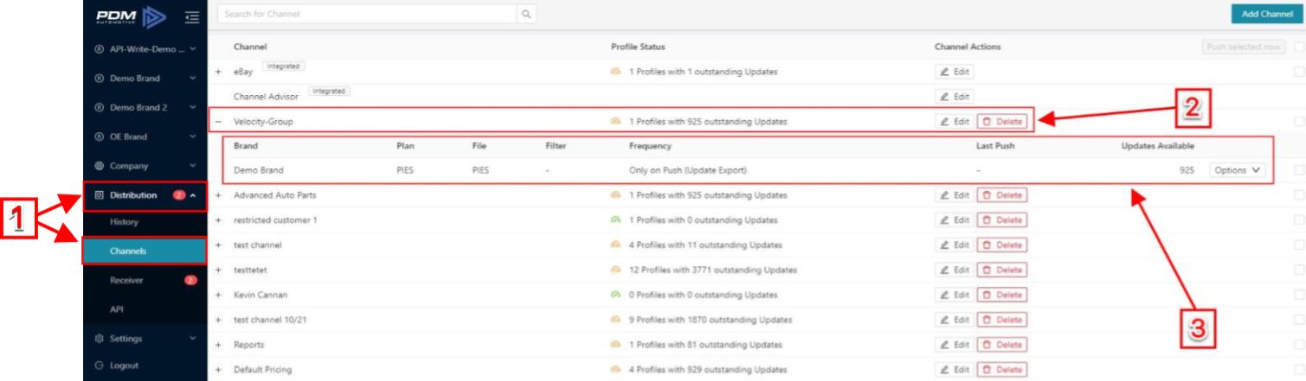
Task: Click status icon in Reports row
Action: click(615, 345)
